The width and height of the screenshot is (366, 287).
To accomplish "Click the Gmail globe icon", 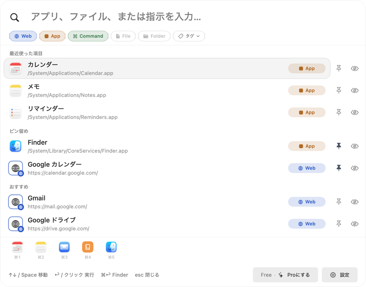I will [x=16, y=202].
